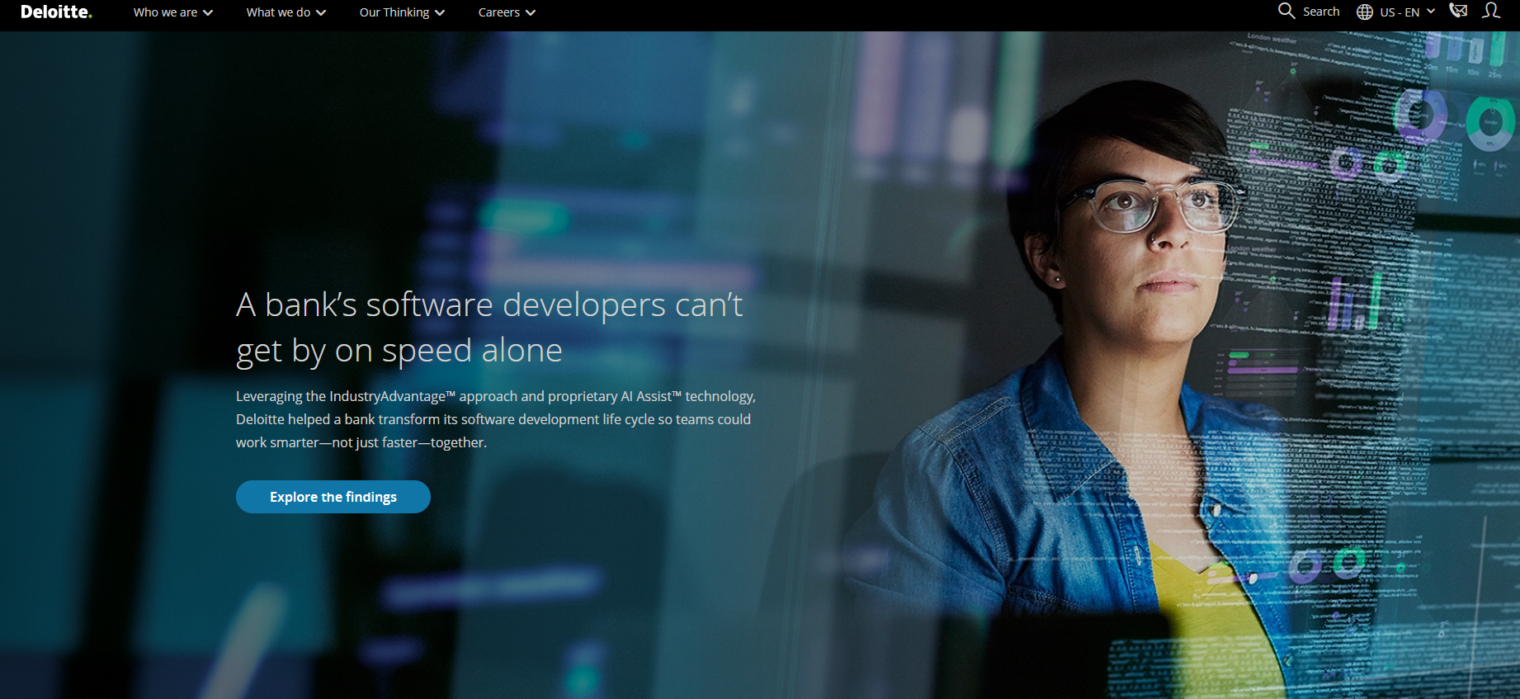Expand the chevron next to What we do

pos(321,13)
